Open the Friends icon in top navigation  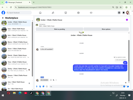coord(53,13)
